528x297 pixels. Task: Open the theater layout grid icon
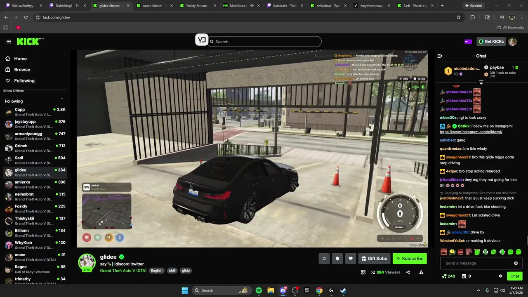click(363, 272)
